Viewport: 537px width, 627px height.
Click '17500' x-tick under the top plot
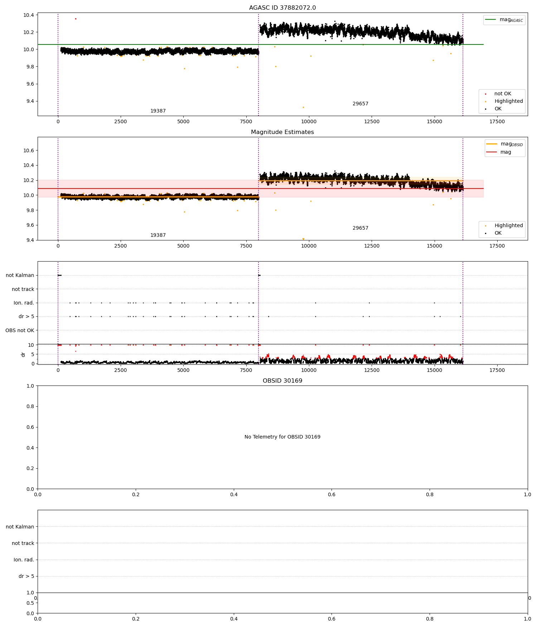pos(497,121)
